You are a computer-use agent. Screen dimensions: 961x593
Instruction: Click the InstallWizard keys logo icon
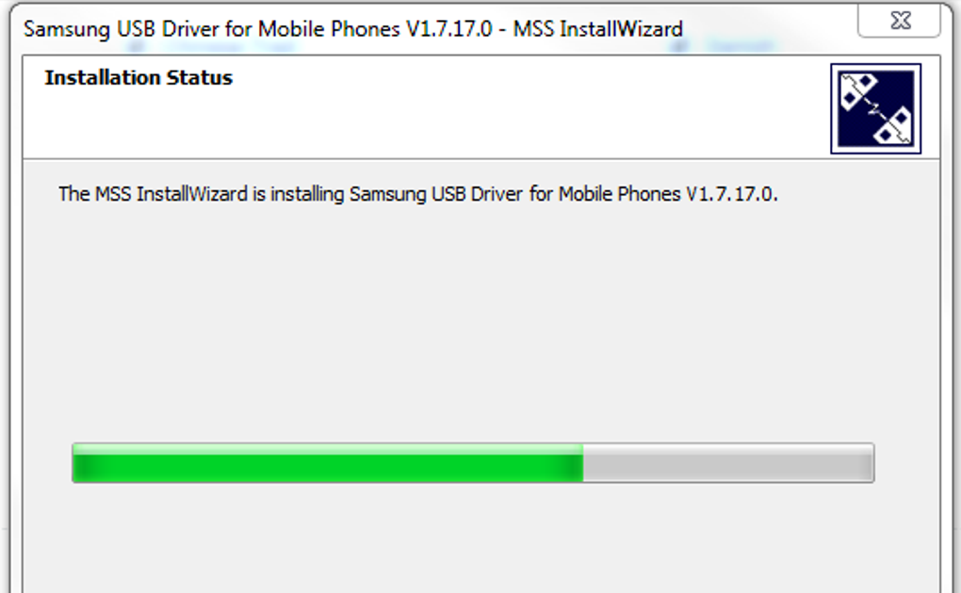(876, 108)
